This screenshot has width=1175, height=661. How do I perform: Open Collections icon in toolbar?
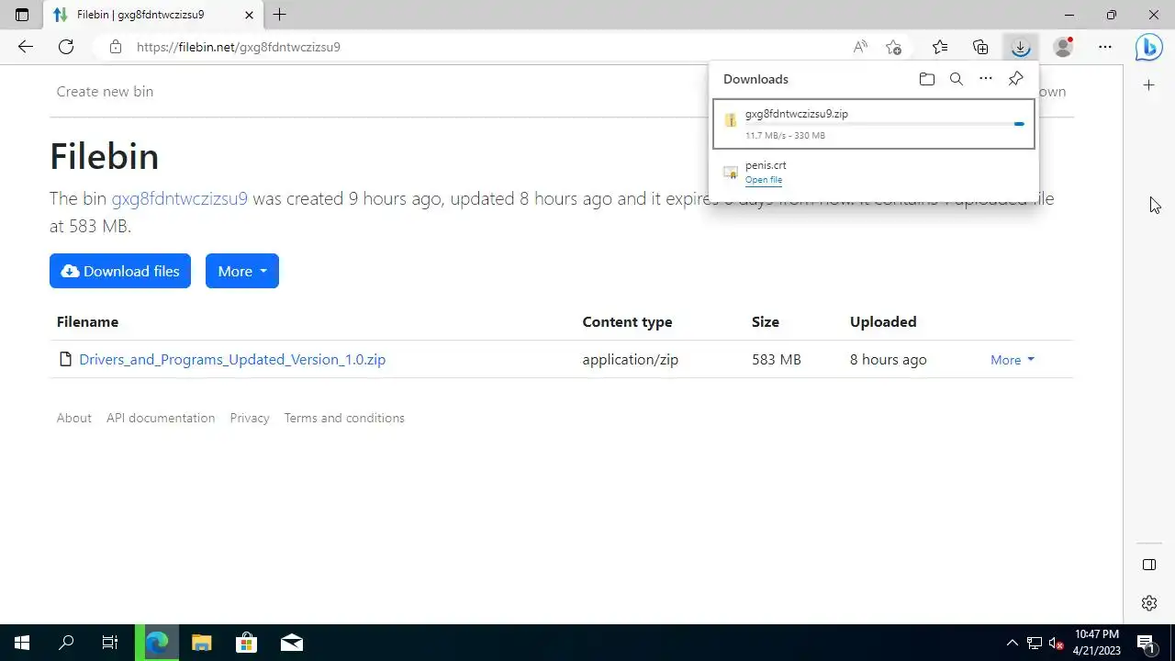tap(980, 47)
